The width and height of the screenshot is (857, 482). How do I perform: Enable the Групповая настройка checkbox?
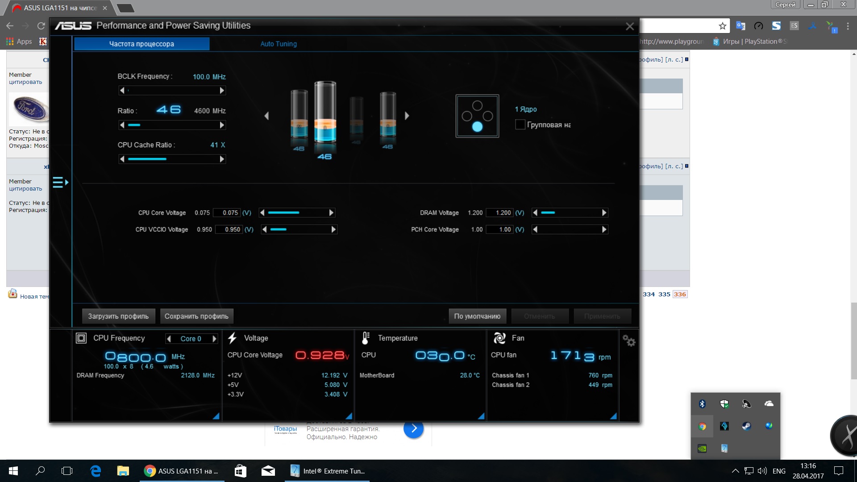(520, 125)
